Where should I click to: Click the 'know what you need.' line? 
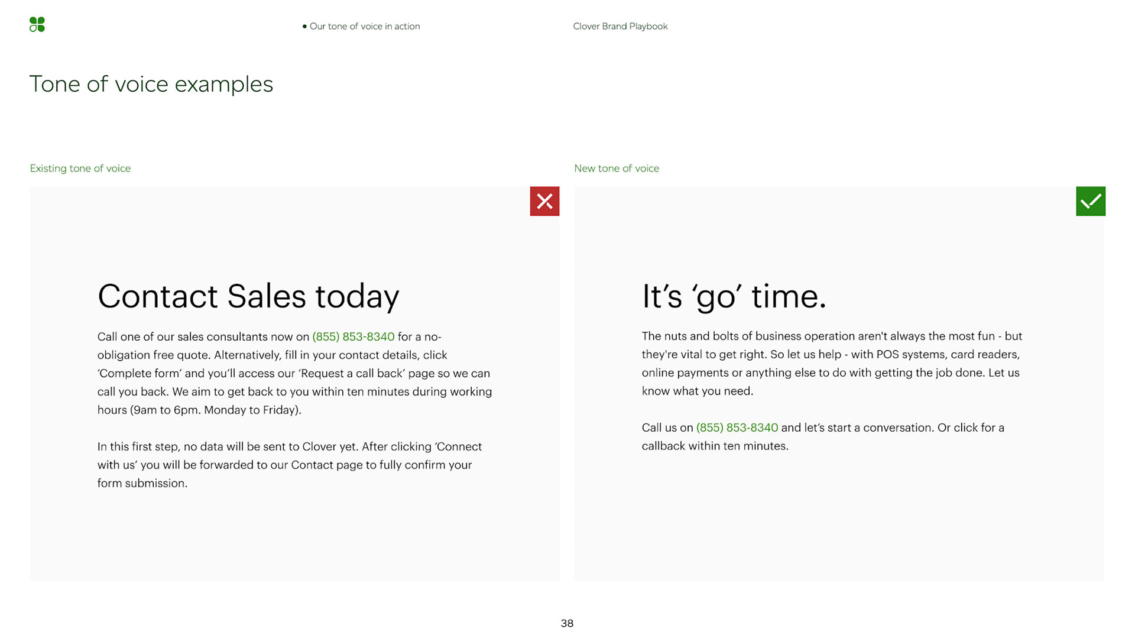click(698, 391)
